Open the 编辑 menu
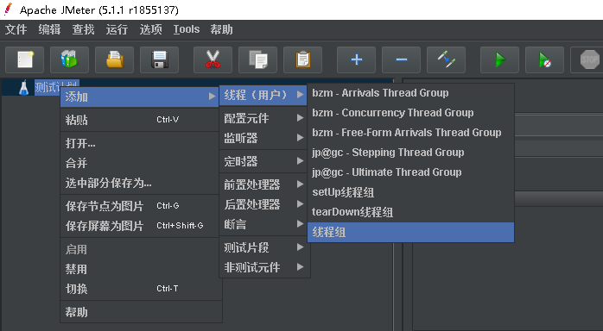The image size is (603, 331). click(49, 29)
